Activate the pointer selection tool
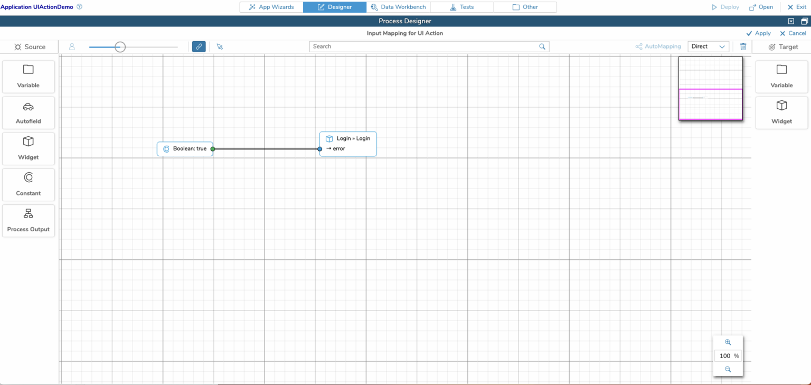811x385 pixels. coord(220,46)
